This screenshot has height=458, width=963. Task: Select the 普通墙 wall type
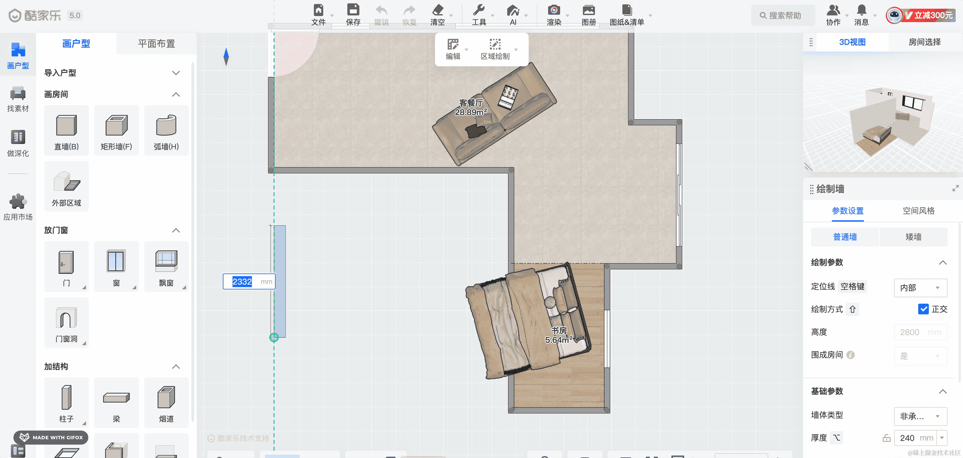[845, 237]
